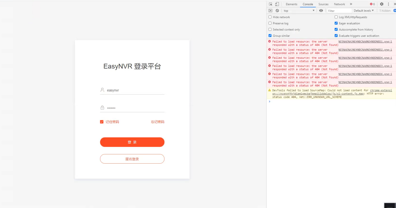Enable the Hide network checkbox
Image resolution: width=396 pixels, height=208 pixels.
[270, 17]
